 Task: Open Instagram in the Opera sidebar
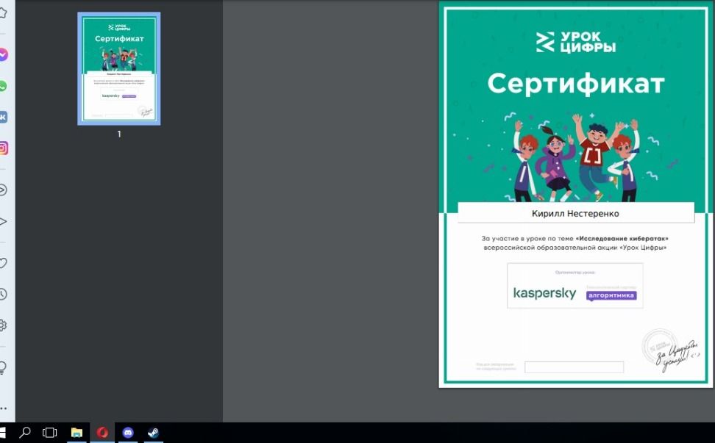[3, 148]
